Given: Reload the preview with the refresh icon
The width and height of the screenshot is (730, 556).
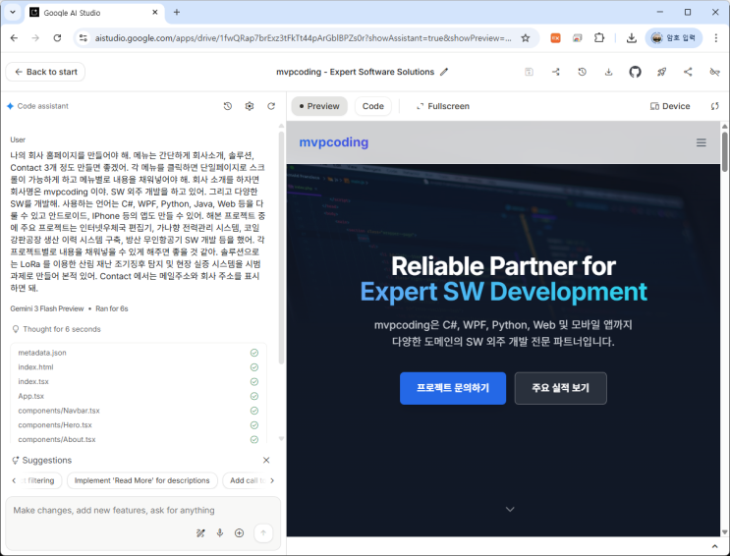Looking at the screenshot, I should pyautogui.click(x=714, y=106).
